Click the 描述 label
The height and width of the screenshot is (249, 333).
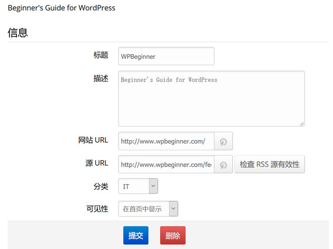[101, 78]
